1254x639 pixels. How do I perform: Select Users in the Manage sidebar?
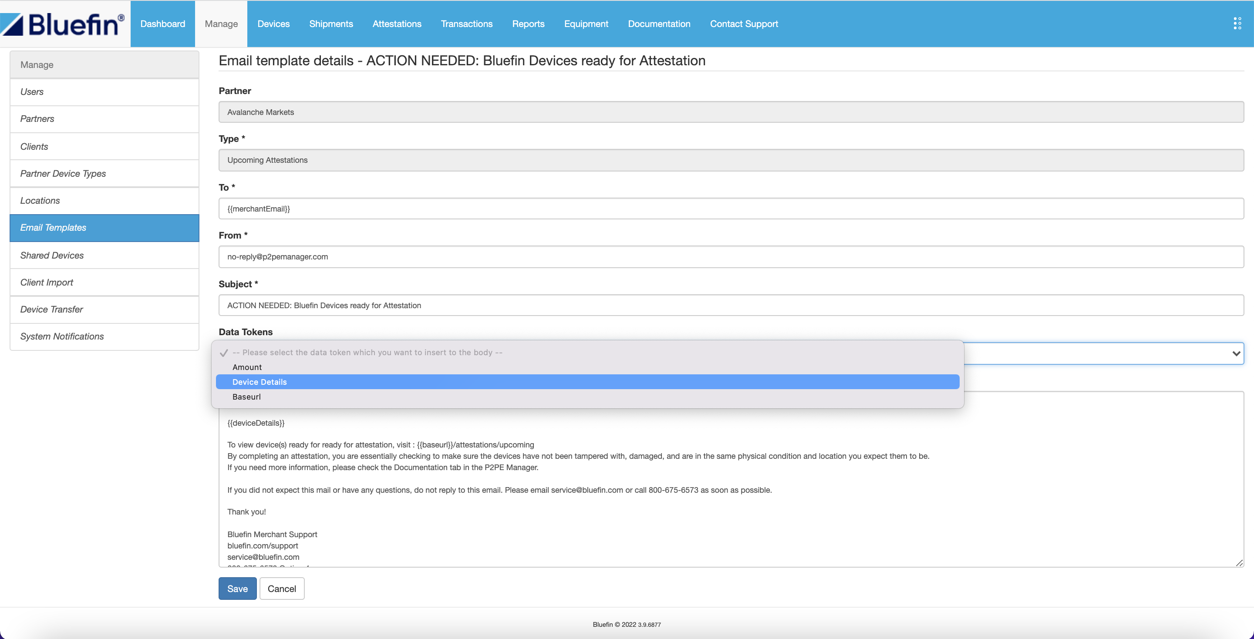[104, 92]
